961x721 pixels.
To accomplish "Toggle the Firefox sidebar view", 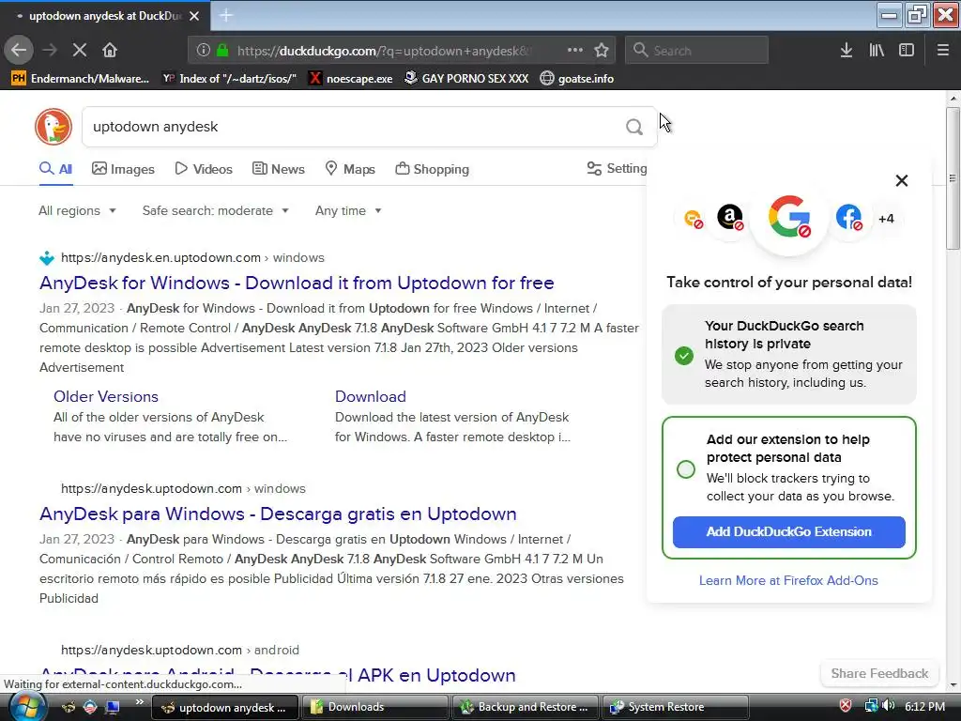I will [x=907, y=51].
